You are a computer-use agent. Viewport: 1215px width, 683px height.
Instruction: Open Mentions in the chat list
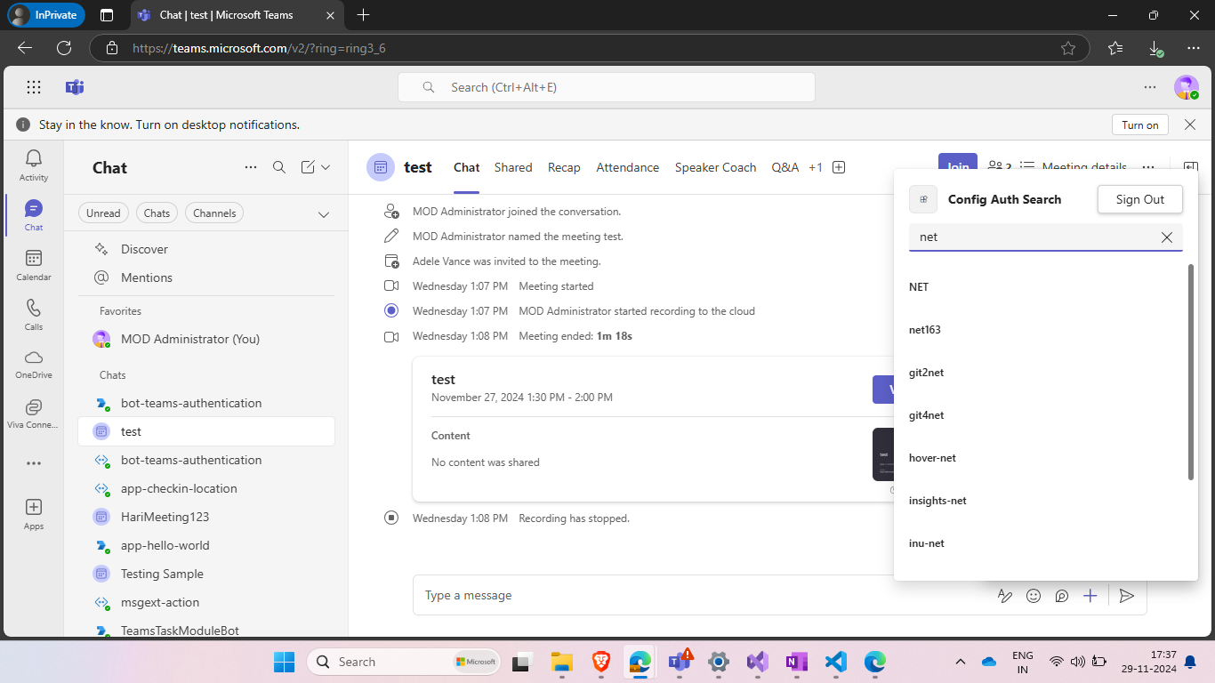pos(206,277)
